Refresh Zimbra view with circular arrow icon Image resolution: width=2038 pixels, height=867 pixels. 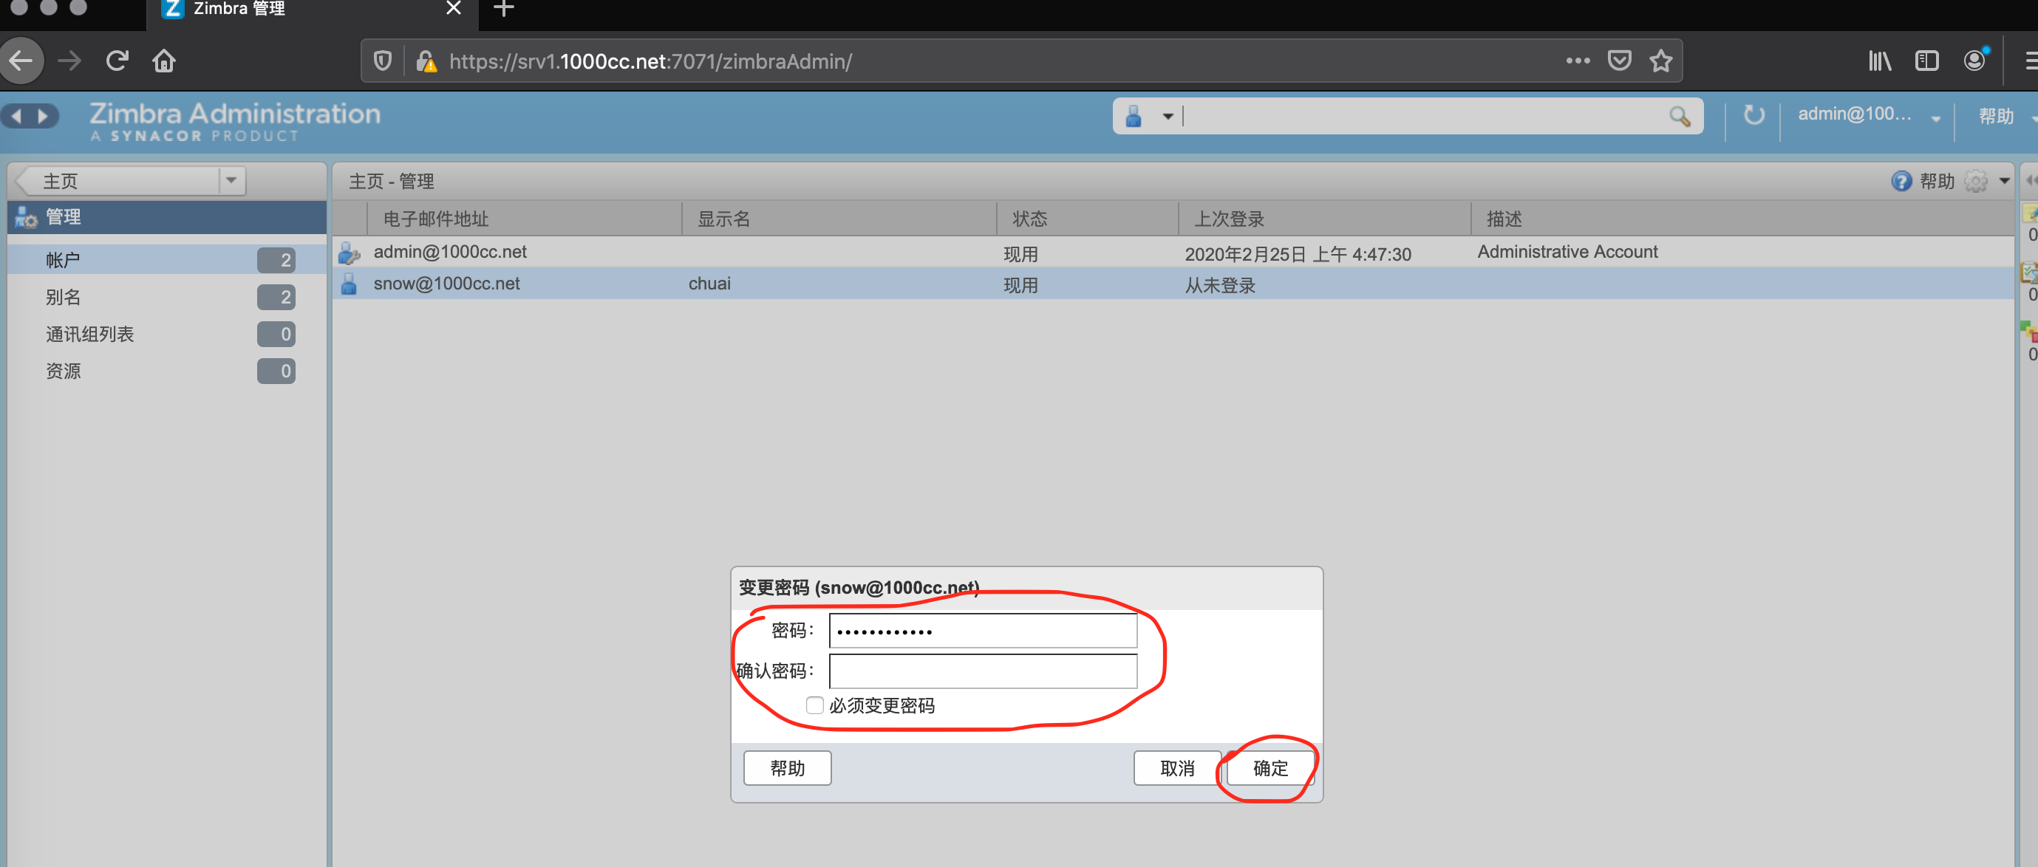tap(1754, 115)
